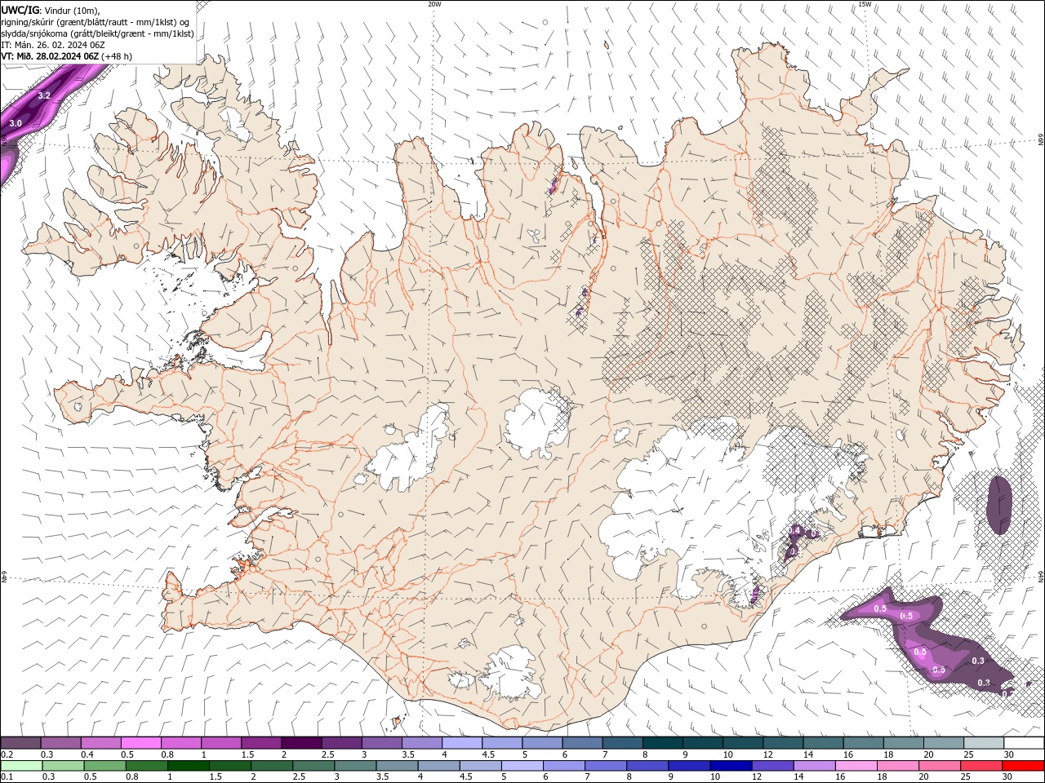Click deep blue lower swatch between 10 and 12
Screen dimensions: 1045x783
click(x=731, y=766)
